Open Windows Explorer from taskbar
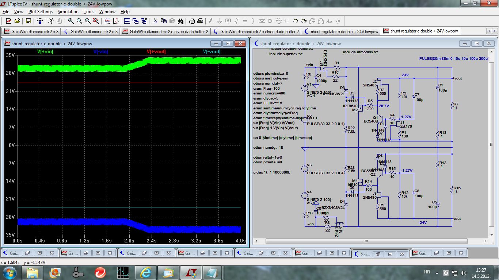The width and height of the screenshot is (499, 280). click(x=32, y=272)
